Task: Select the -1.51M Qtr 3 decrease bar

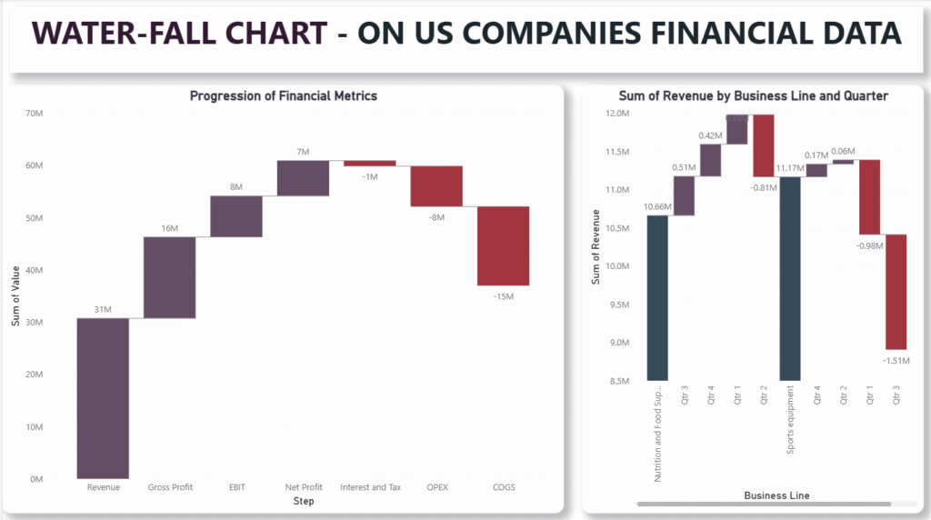Action: (896, 292)
